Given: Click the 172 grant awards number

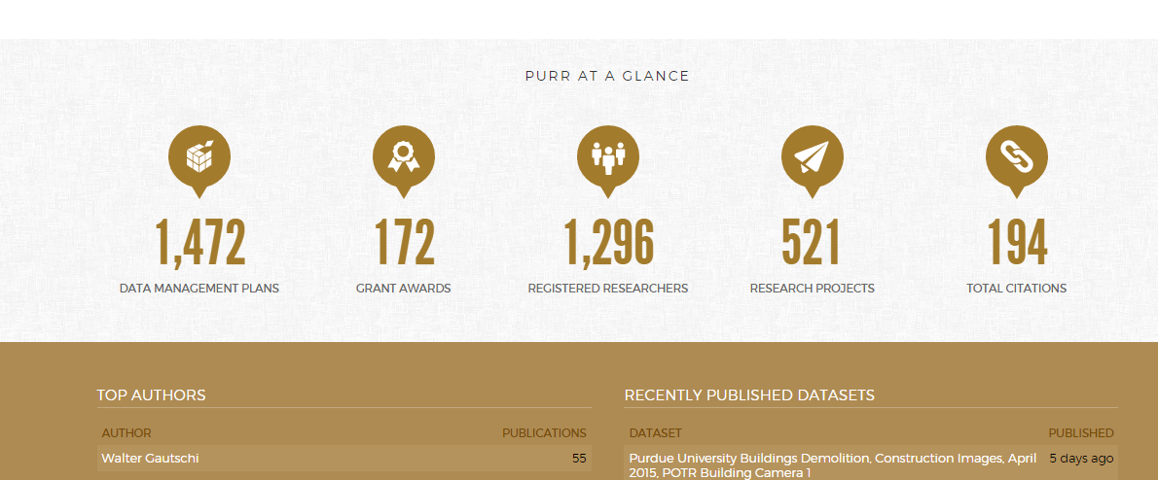Looking at the screenshot, I should point(404,243).
